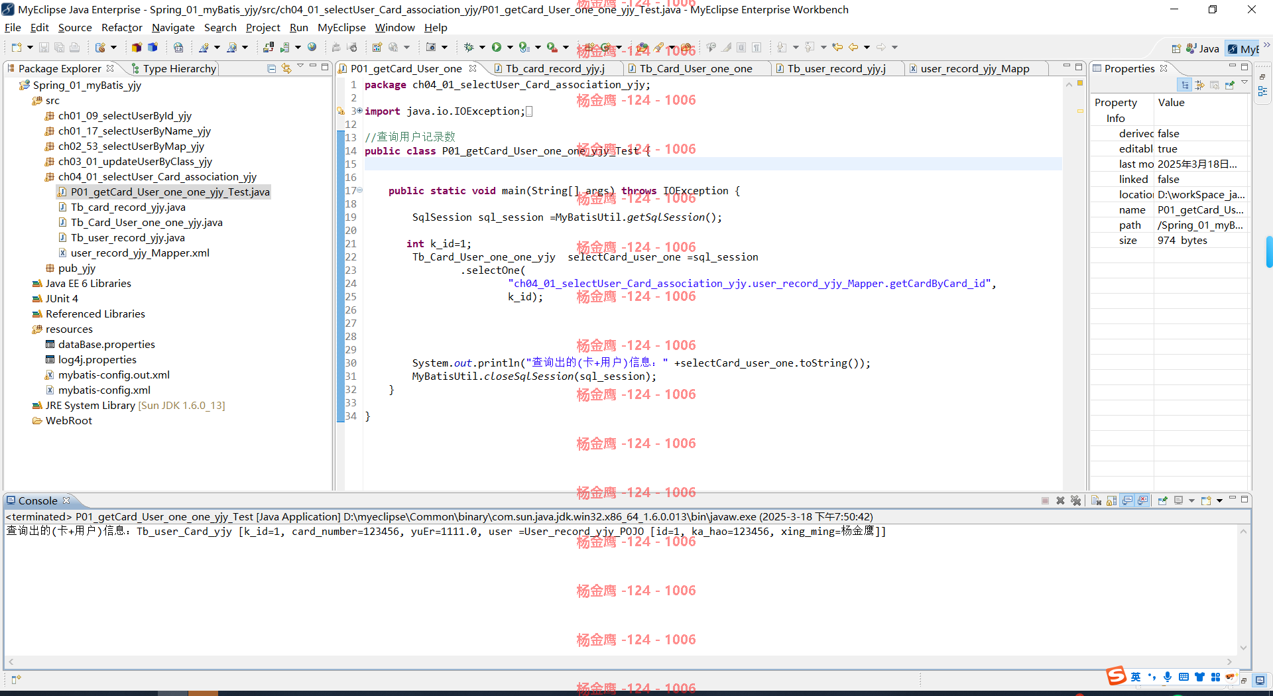The image size is (1273, 696).
Task: Select mybatis-config.xml under resources
Action: (104, 390)
